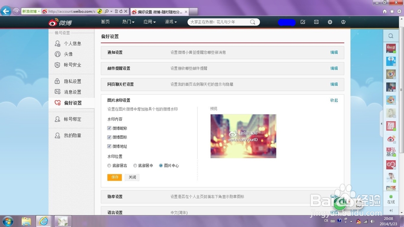Click network signal icon in system tray
The width and height of the screenshot is (404, 227).
(365, 221)
